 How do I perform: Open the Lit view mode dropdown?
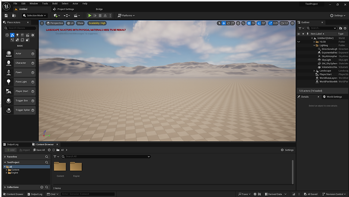[x=70, y=23]
